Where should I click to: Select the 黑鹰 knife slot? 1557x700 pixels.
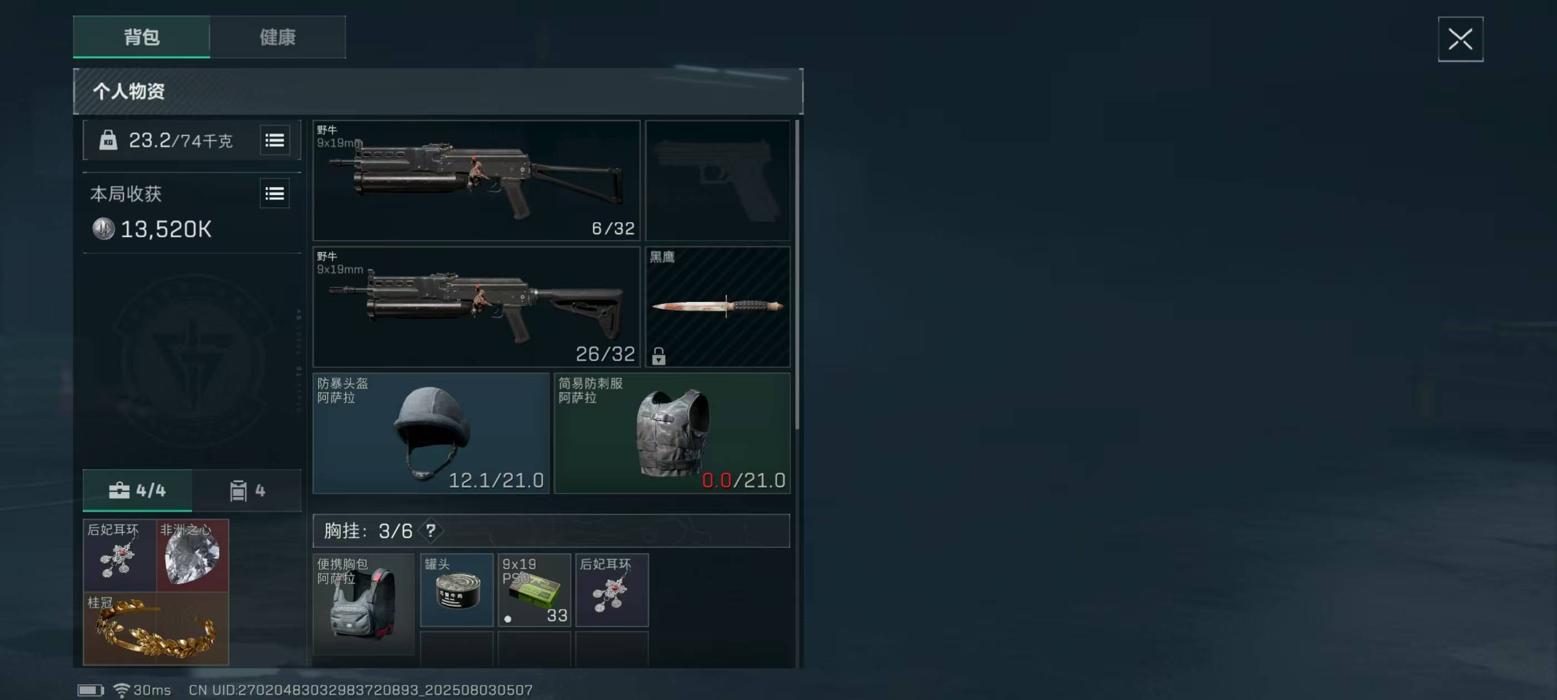pos(717,307)
